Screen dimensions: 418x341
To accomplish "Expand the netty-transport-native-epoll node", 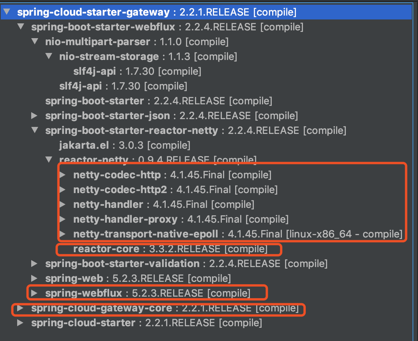I will point(62,234).
